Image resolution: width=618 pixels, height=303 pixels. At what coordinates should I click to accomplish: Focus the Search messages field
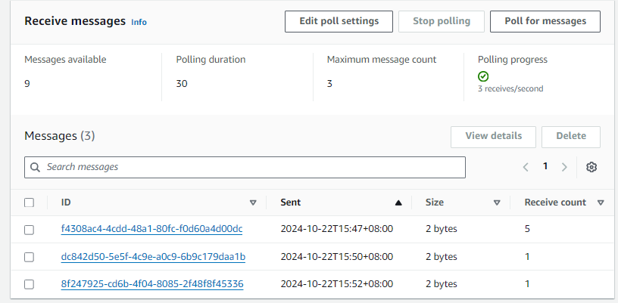(250, 167)
